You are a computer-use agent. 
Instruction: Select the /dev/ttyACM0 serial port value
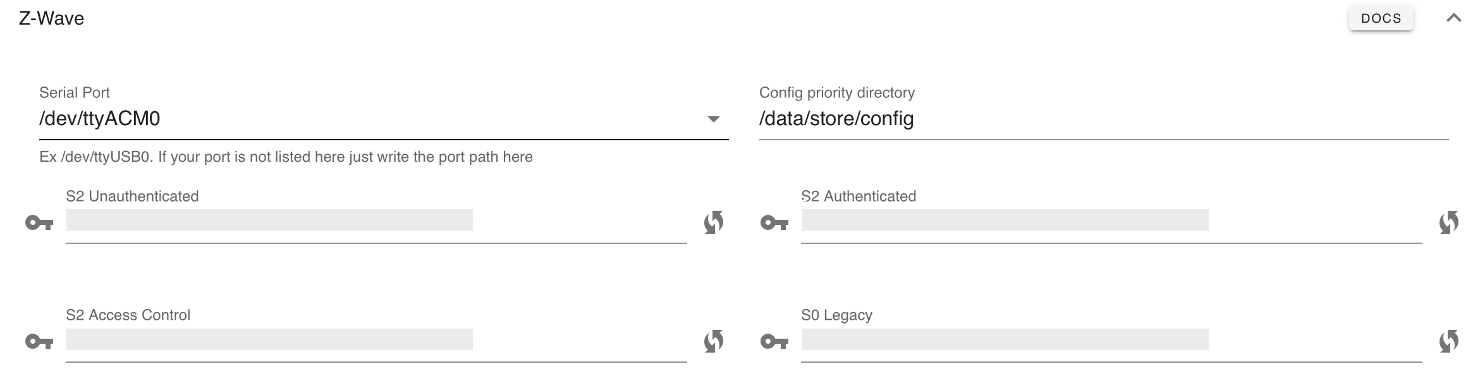99,119
